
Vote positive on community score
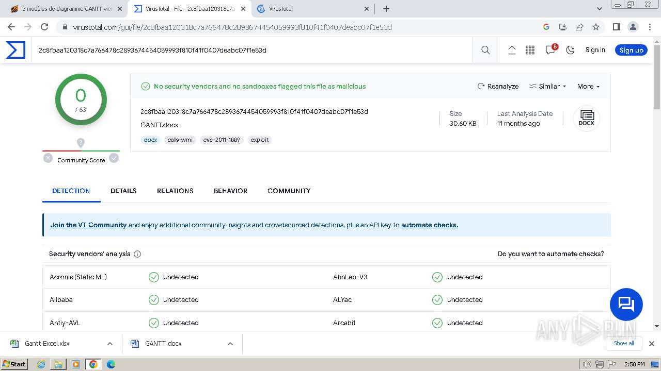pyautogui.click(x=114, y=158)
